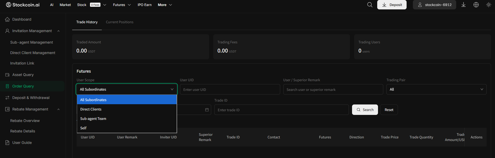
Task: Expand the More menu in top nav
Action: tap(165, 5)
